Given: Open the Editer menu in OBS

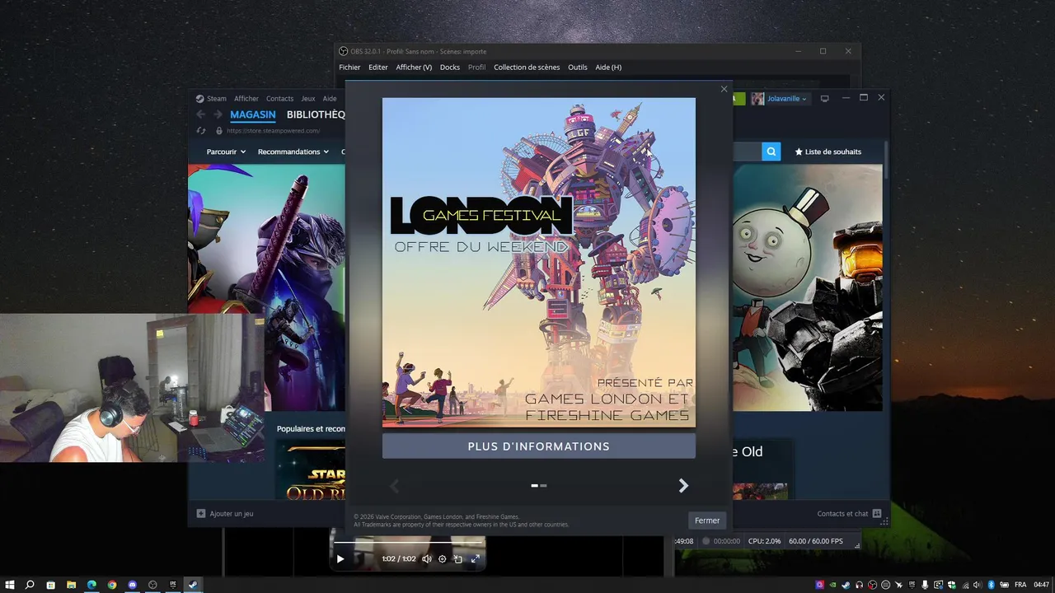Looking at the screenshot, I should [378, 68].
